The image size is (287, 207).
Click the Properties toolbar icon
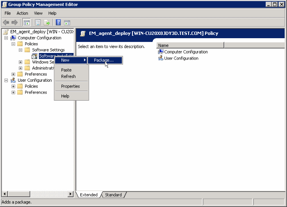pos(38,23)
